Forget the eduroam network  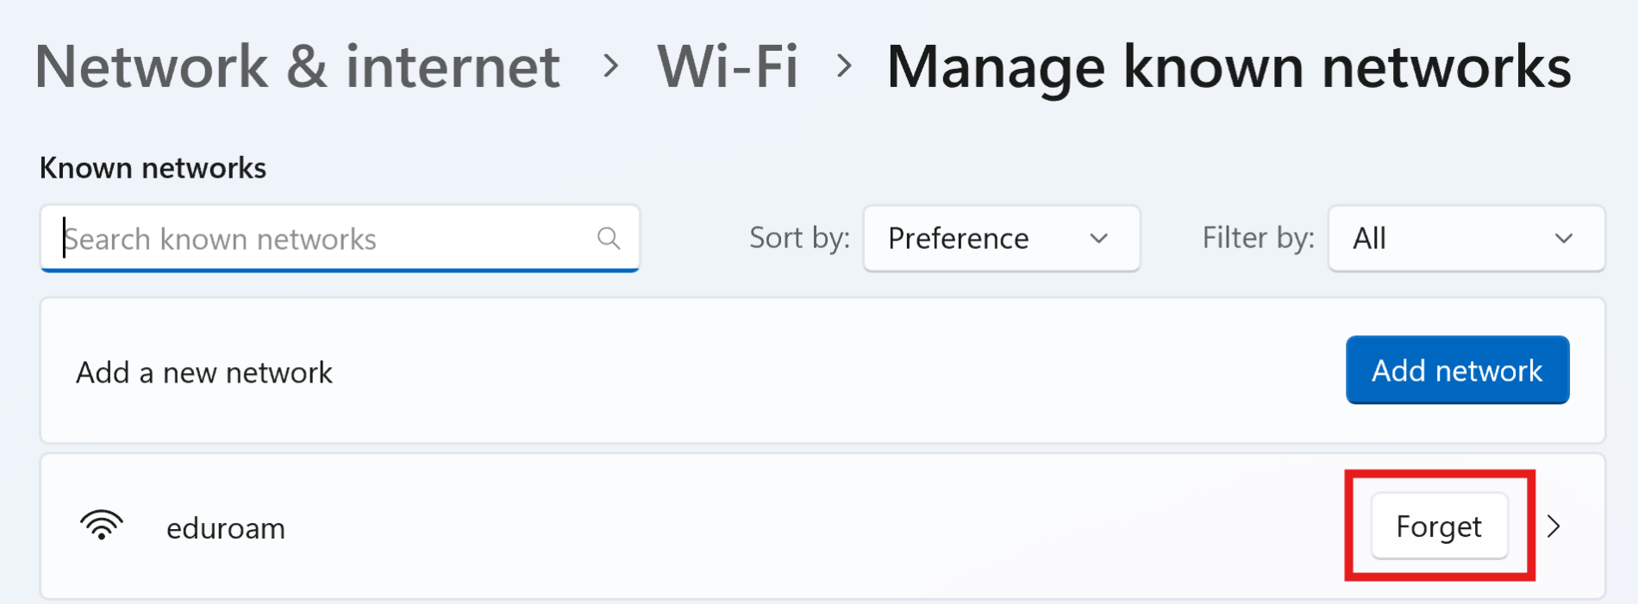[x=1438, y=526]
